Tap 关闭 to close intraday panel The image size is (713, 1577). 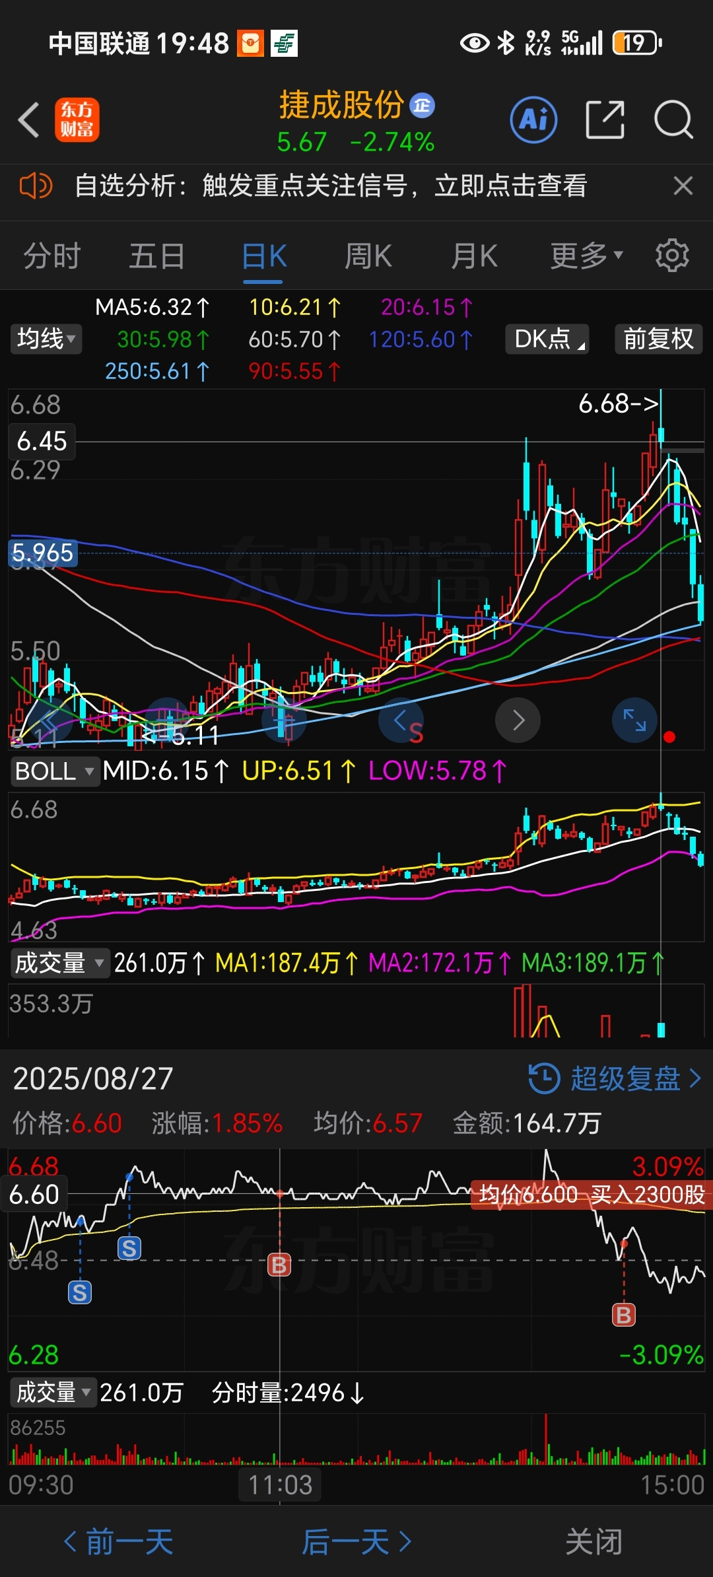click(594, 1542)
